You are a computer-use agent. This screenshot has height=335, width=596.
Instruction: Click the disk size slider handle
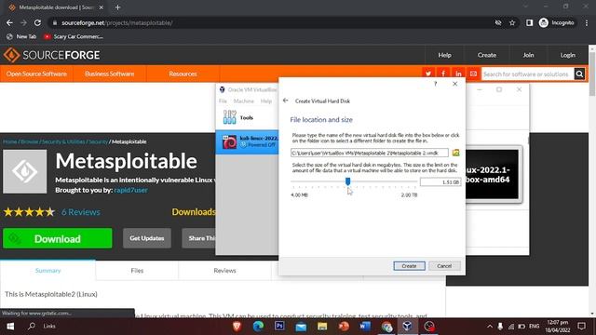pyautogui.click(x=347, y=181)
